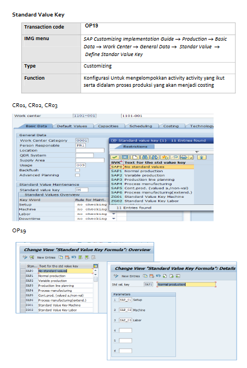Click the Previous Entry icon in the Details toolbar
Image resolution: width=247 pixels, height=368 pixels.
165,276
